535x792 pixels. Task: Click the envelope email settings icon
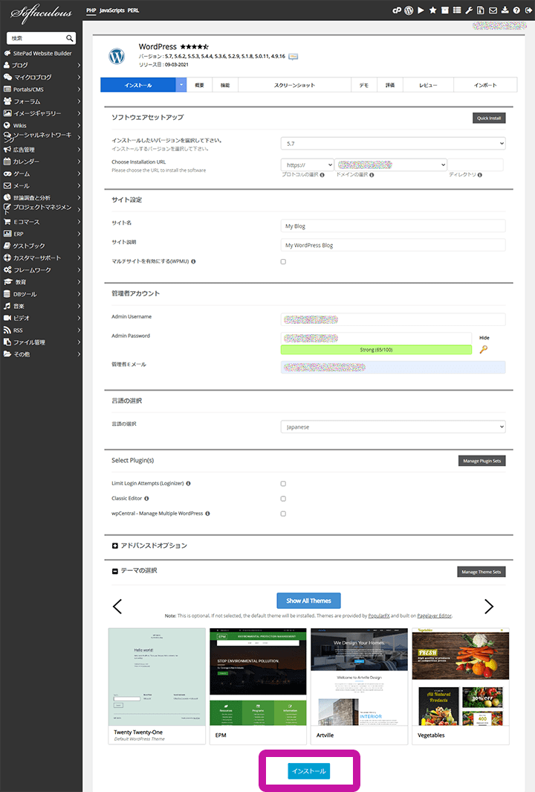point(492,11)
